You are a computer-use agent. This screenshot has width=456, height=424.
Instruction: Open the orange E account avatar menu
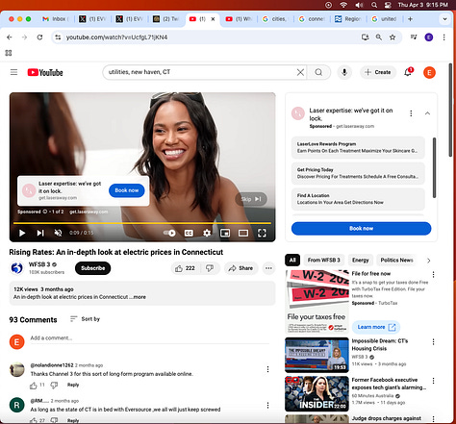click(429, 72)
